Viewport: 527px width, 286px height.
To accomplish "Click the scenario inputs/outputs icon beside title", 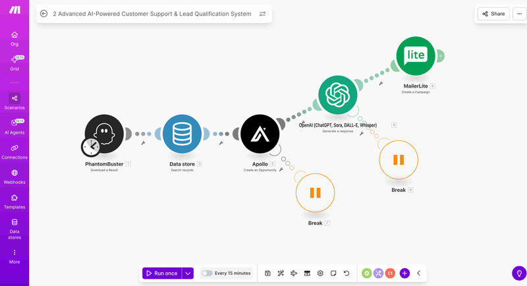I will point(262,14).
